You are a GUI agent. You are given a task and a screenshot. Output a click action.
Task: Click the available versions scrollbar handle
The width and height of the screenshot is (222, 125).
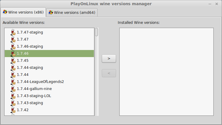pos(96,32)
